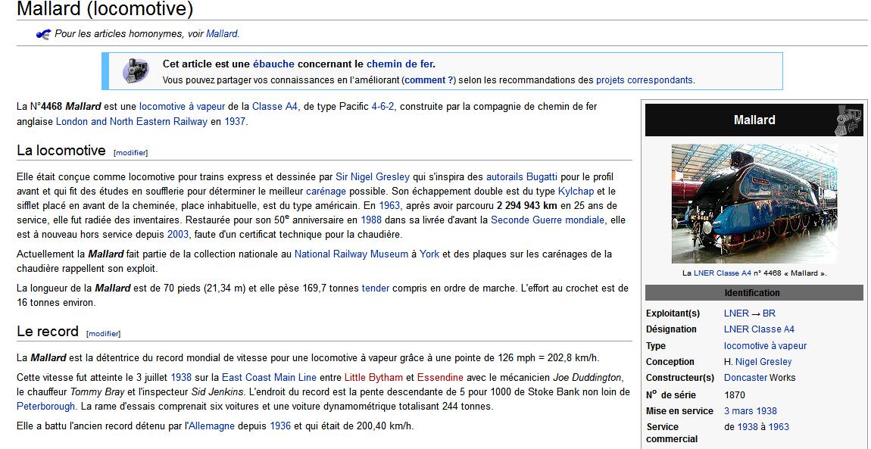
Task: Open 'LNER Classe A4' link in image caption
Action: tap(722, 273)
